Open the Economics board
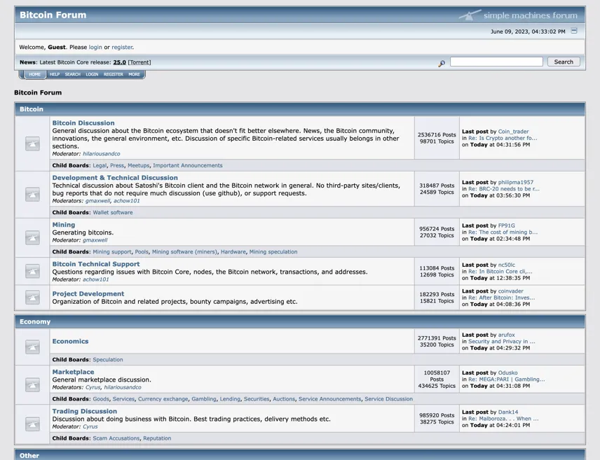Screen dimensions: 600x460 [x=70, y=341]
